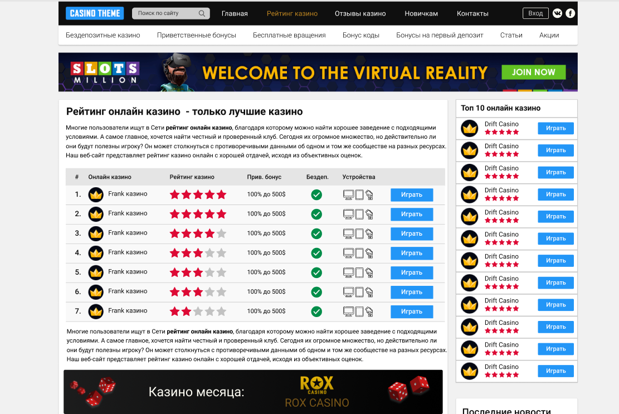
Task: Click the Frank казино name in row 5
Action: click(x=128, y=272)
